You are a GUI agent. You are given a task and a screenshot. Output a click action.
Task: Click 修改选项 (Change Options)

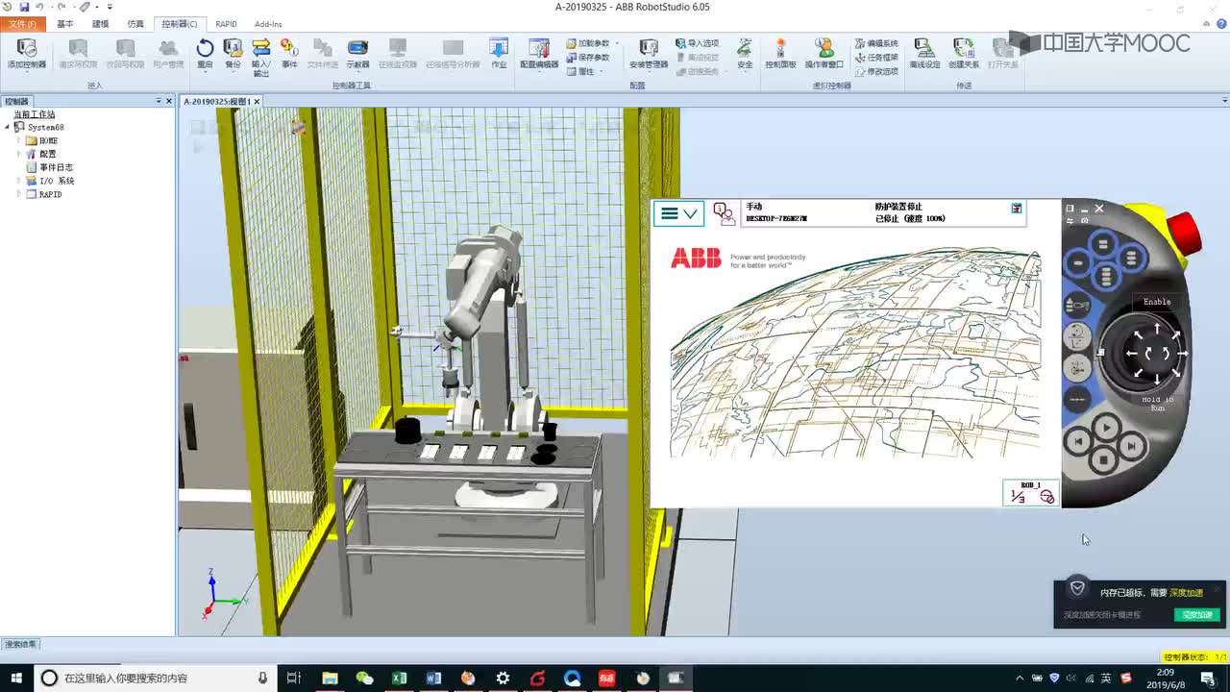(x=876, y=71)
